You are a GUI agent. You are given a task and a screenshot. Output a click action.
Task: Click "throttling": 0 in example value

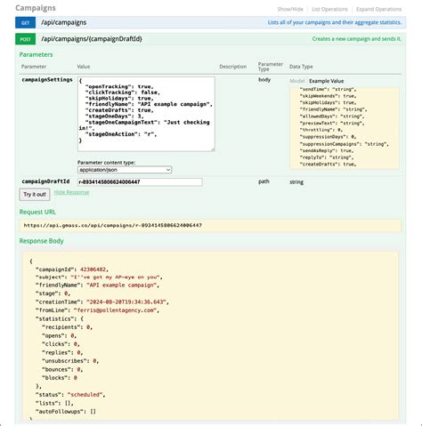coord(321,130)
